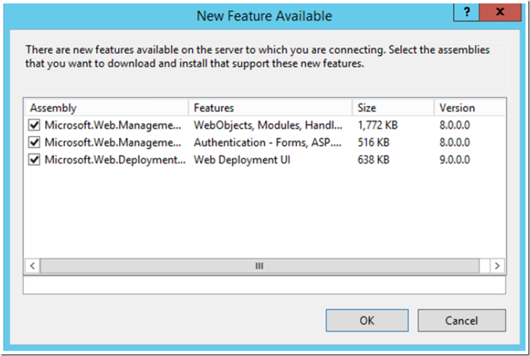
Task: Click the dialog title bar text
Action: point(264,16)
